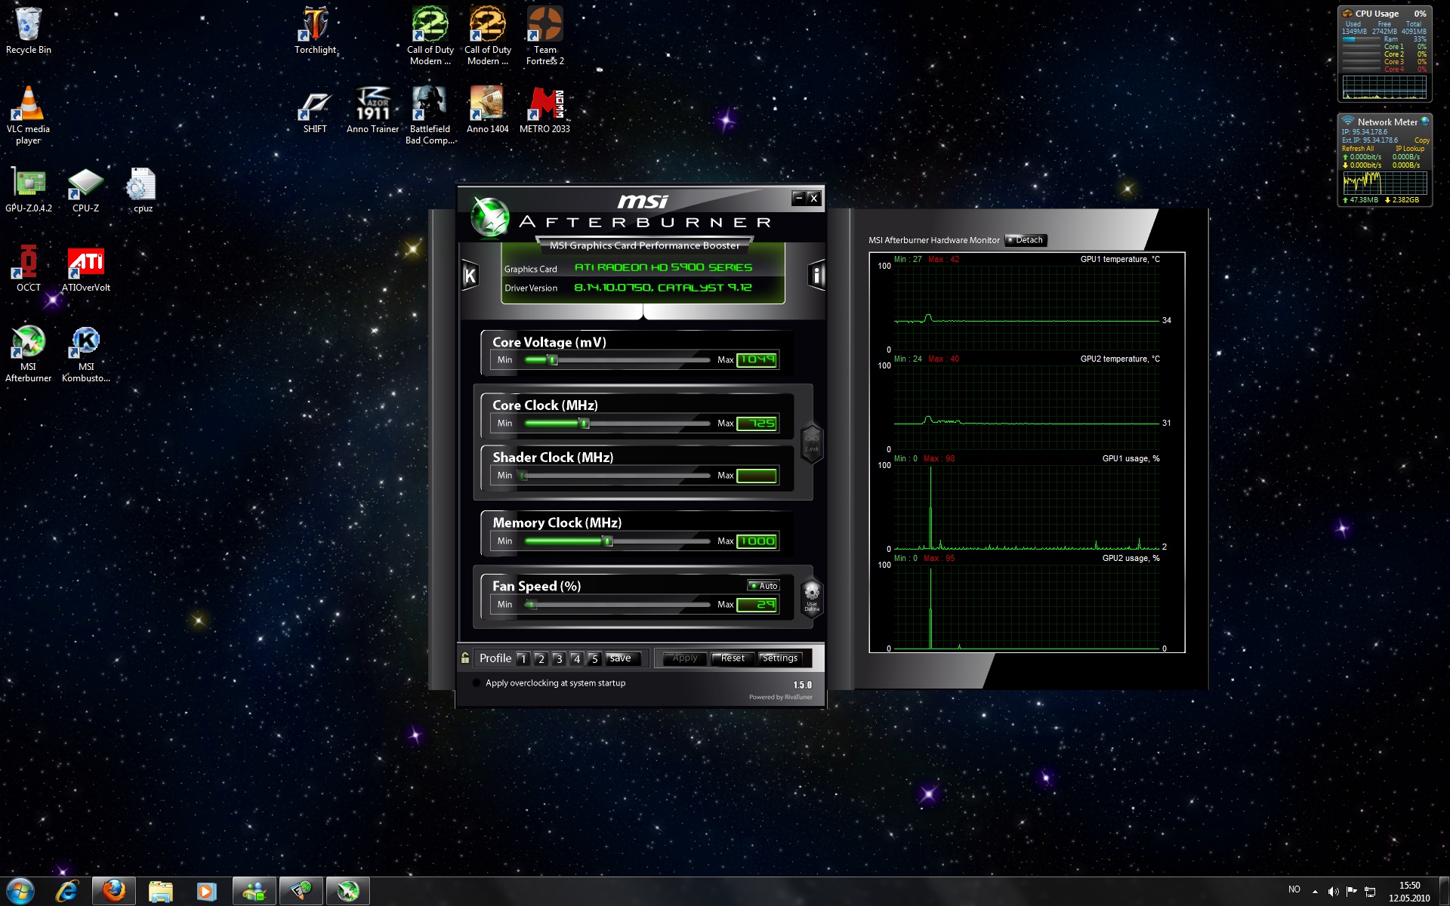The height and width of the screenshot is (906, 1450).
Task: Select the GPU-Z.0.4.2 desktop icon
Action: [29, 190]
